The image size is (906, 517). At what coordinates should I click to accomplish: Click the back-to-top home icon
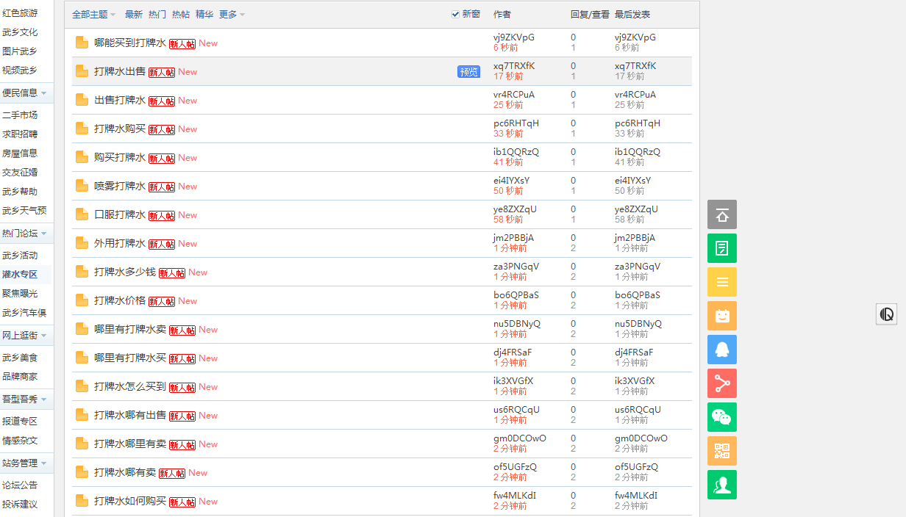pos(721,214)
